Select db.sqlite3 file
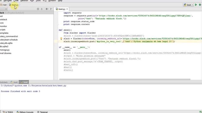 [4, 46]
